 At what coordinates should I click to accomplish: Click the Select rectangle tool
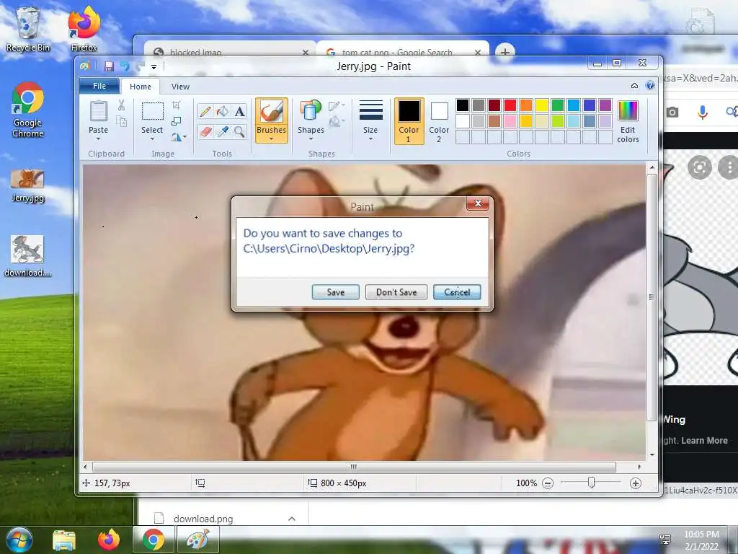[x=153, y=112]
